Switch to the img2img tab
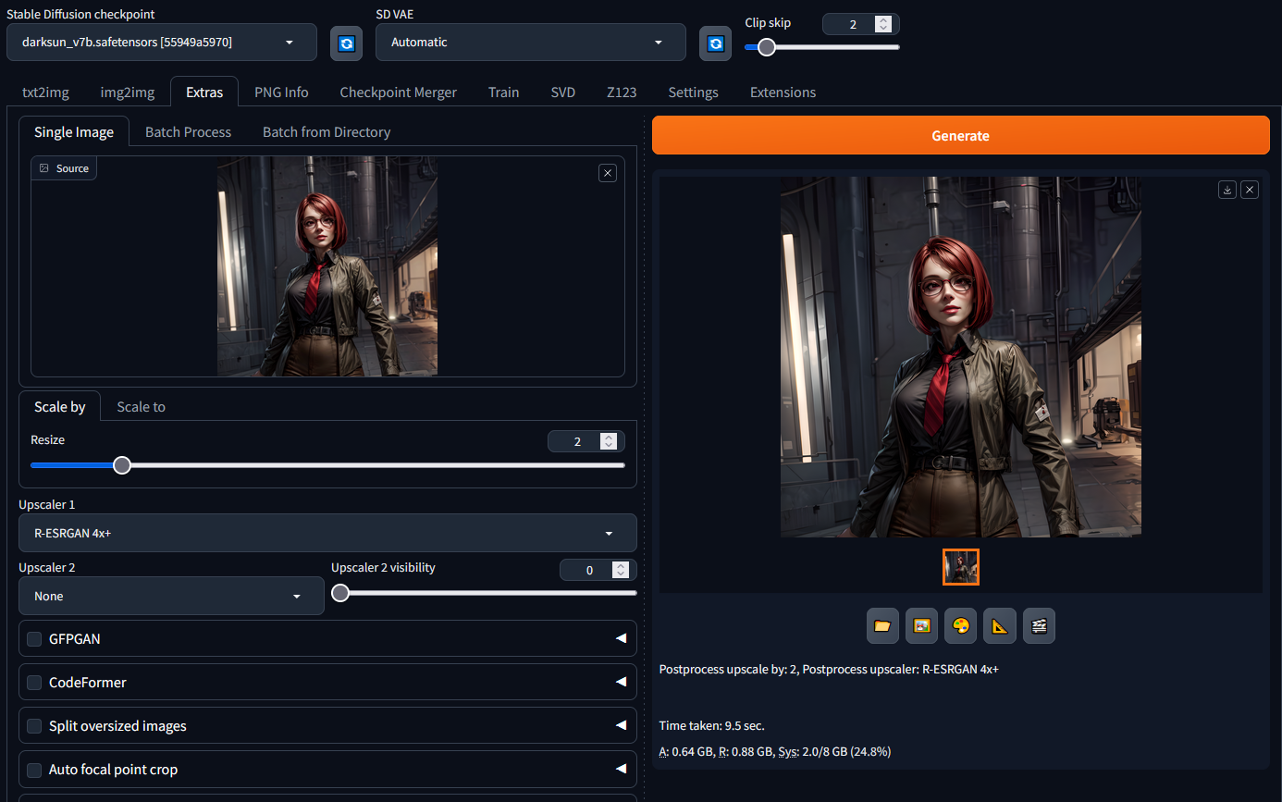 tap(128, 93)
